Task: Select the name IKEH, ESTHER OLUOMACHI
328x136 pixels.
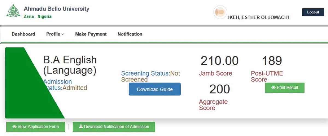Action: 258,18
